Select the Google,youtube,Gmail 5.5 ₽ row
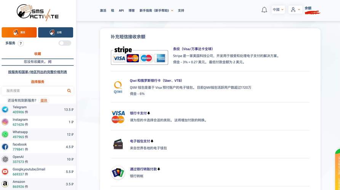Viewport: 340px width, 190px height. (x=38, y=172)
